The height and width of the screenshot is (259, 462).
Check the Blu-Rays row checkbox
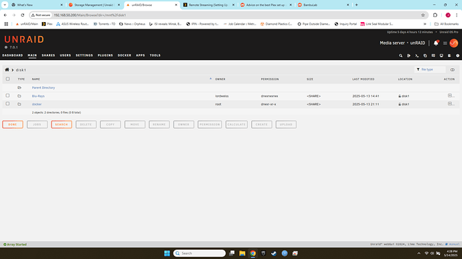coord(7,95)
